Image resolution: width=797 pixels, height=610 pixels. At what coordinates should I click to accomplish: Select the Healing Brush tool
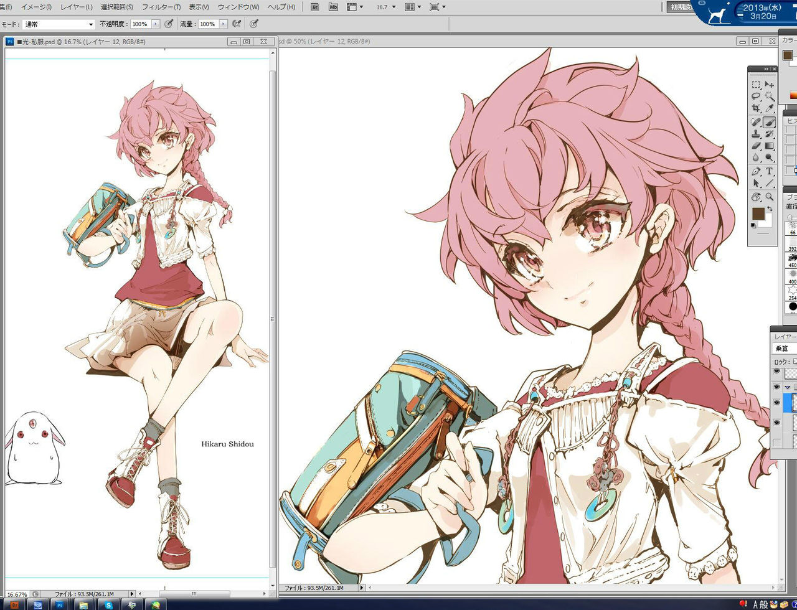click(756, 123)
